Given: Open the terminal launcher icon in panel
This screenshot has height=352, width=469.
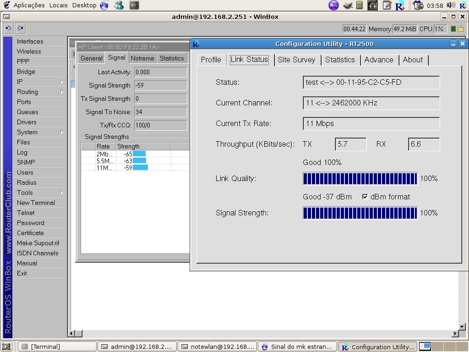Looking at the screenshot, I should click(x=134, y=5).
